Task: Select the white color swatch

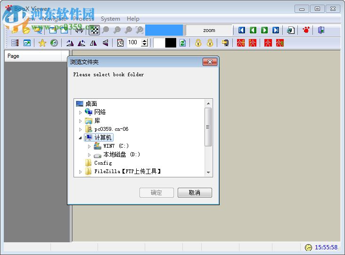Action: pos(159,43)
